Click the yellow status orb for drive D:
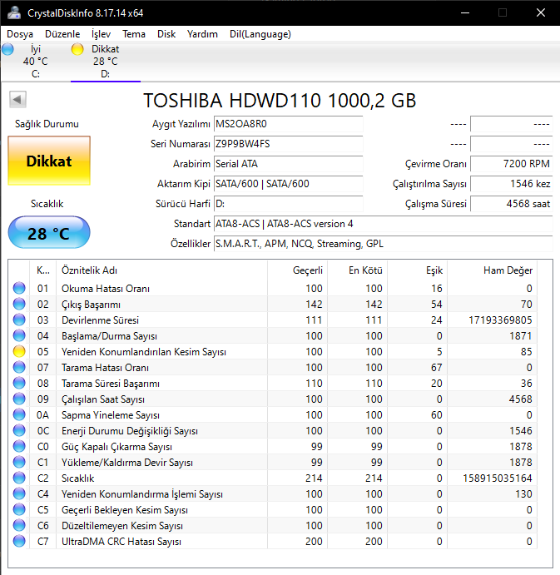Screen dimensions: 560x575 click(77, 49)
